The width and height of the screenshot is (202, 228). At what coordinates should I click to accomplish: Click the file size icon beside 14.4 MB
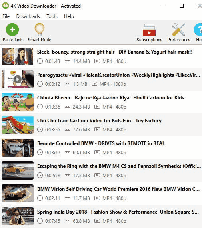pos(68,61)
